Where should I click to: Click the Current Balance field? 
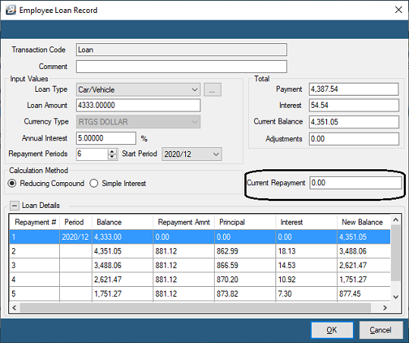click(354, 122)
